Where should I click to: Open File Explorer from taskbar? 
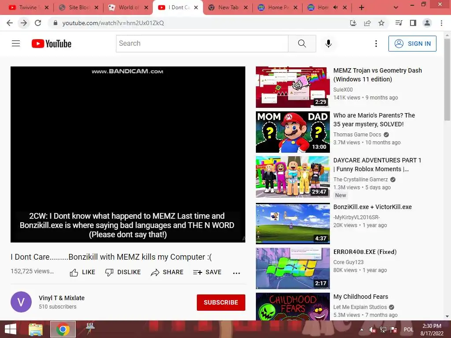click(x=36, y=329)
